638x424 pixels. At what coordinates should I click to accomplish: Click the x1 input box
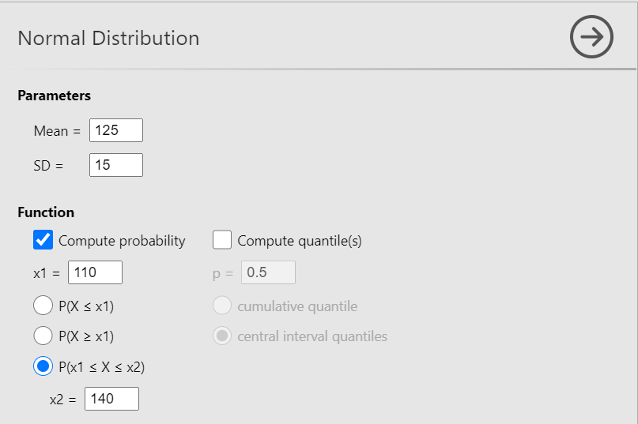(96, 272)
